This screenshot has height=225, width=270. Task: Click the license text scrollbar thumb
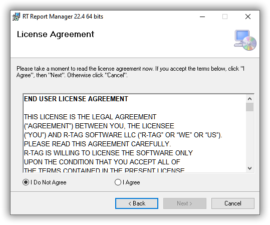(x=249, y=107)
